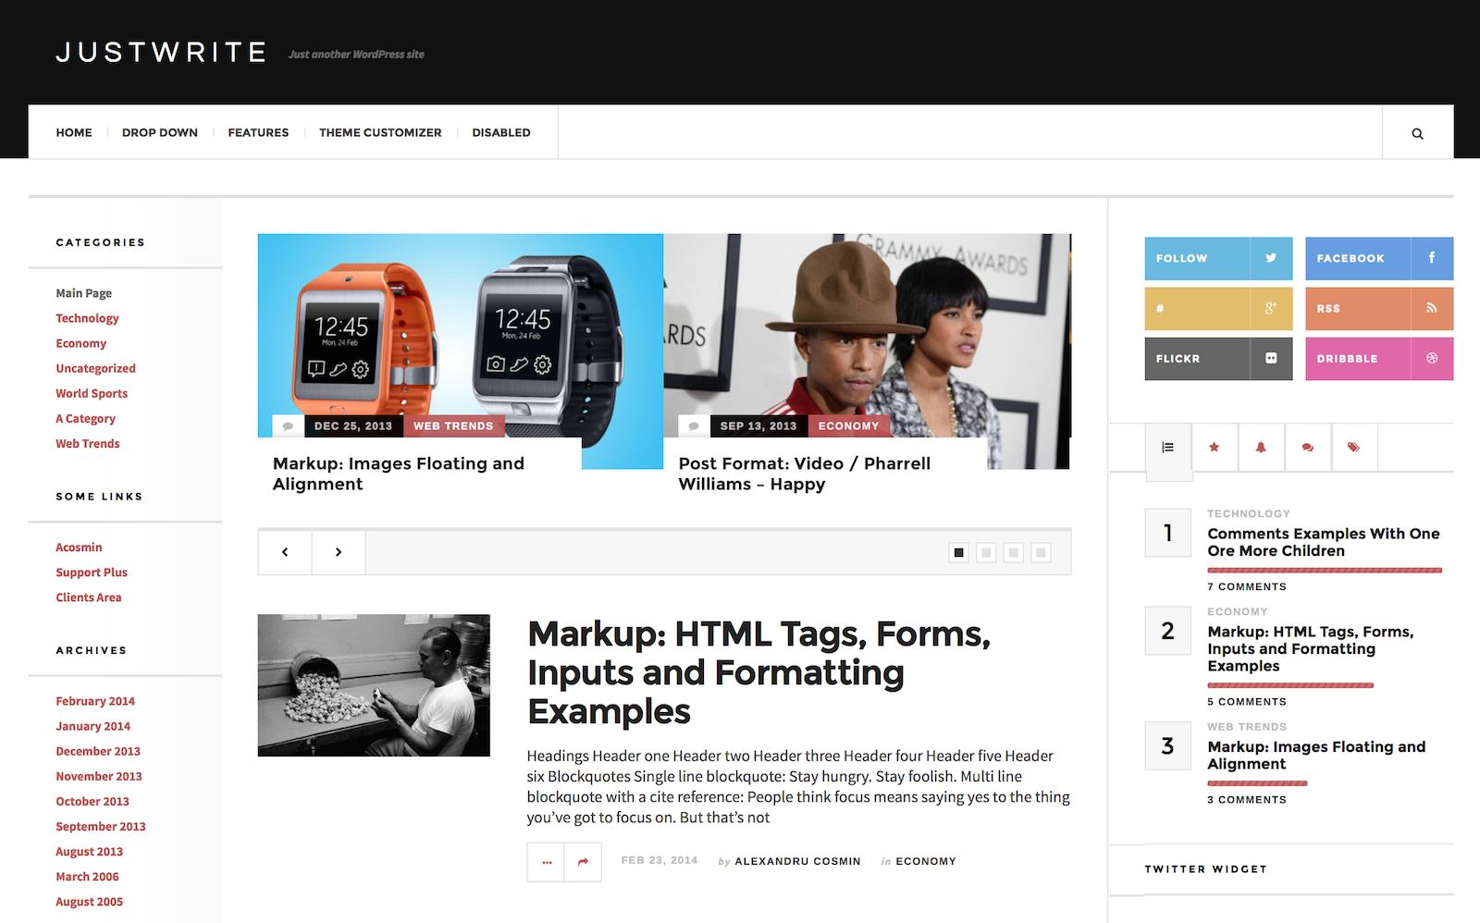1480x923 pixels.
Task: Open the Technology category link
Action: point(87,318)
